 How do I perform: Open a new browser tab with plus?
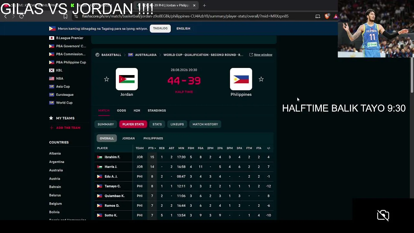204,6
